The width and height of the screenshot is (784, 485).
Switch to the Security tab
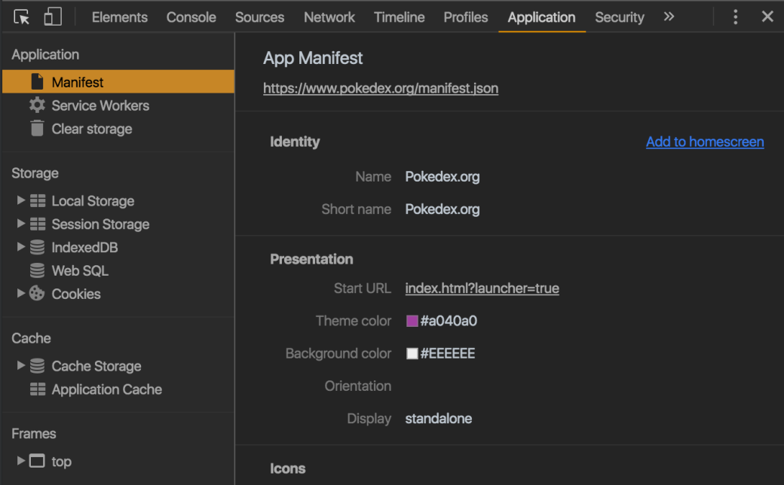pyautogui.click(x=620, y=17)
